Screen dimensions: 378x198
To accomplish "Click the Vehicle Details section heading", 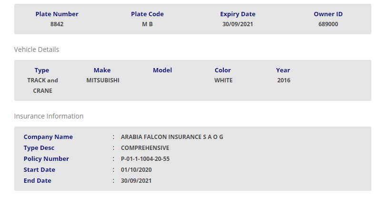I will [37, 49].
